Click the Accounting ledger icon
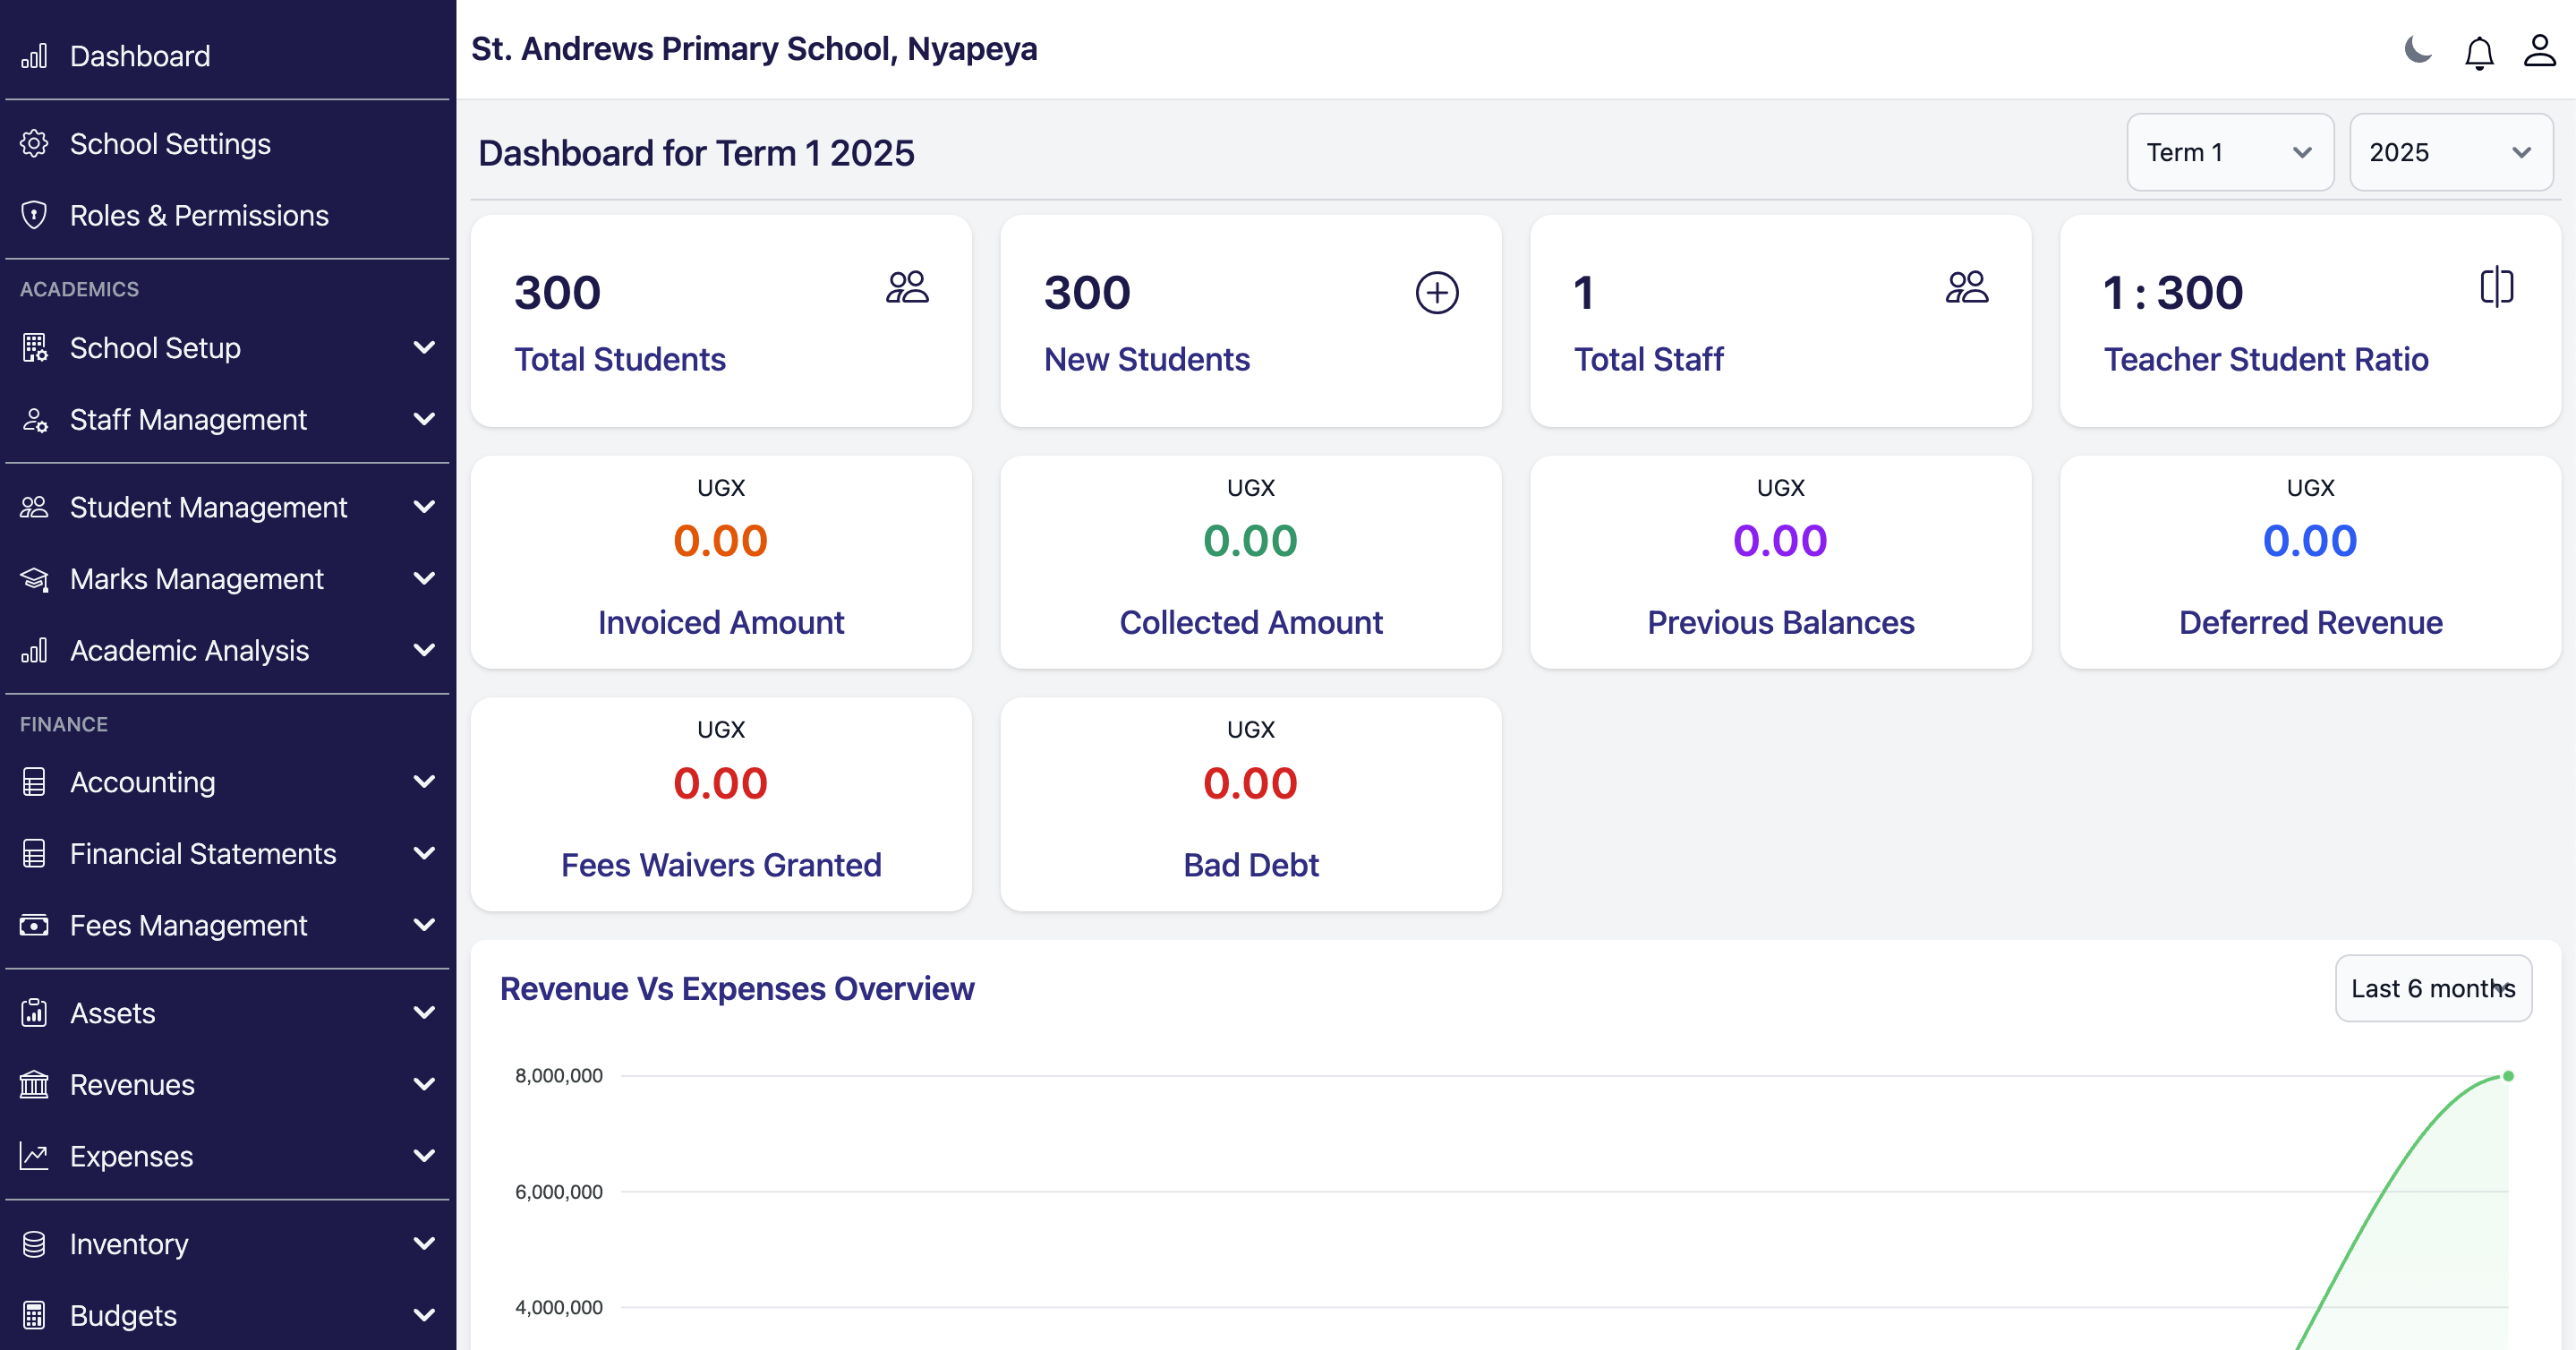The height and width of the screenshot is (1350, 2576). pos(34,783)
